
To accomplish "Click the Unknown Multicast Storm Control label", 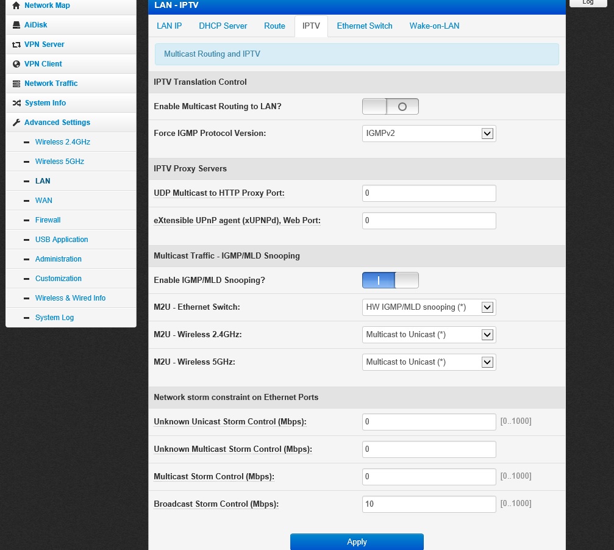I will [x=232, y=449].
